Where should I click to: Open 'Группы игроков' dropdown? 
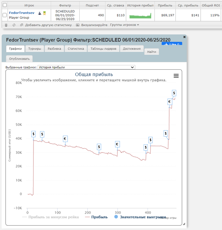tap(125, 25)
